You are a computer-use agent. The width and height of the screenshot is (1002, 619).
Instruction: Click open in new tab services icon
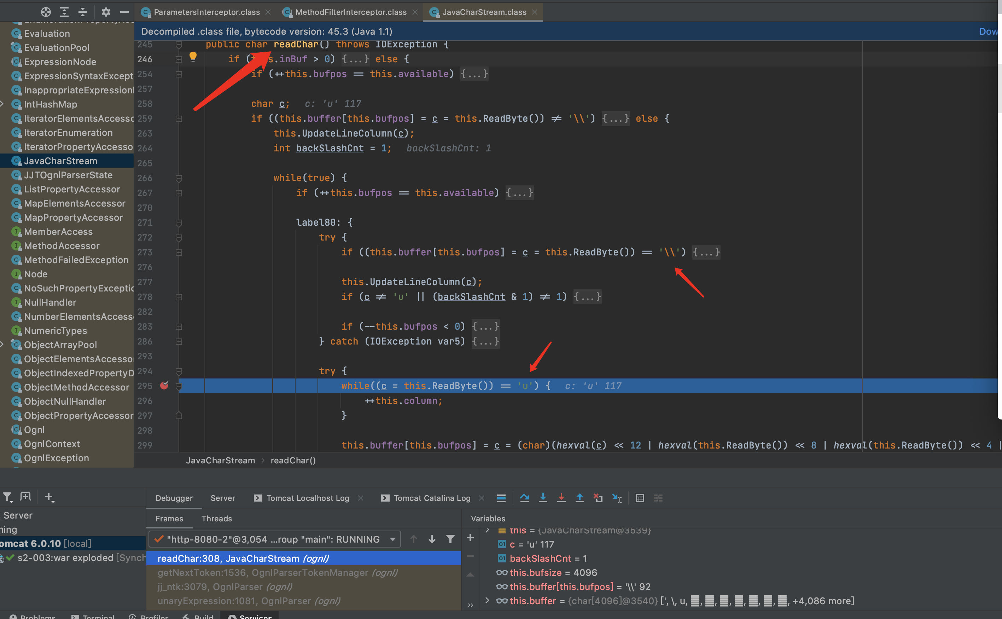25,497
